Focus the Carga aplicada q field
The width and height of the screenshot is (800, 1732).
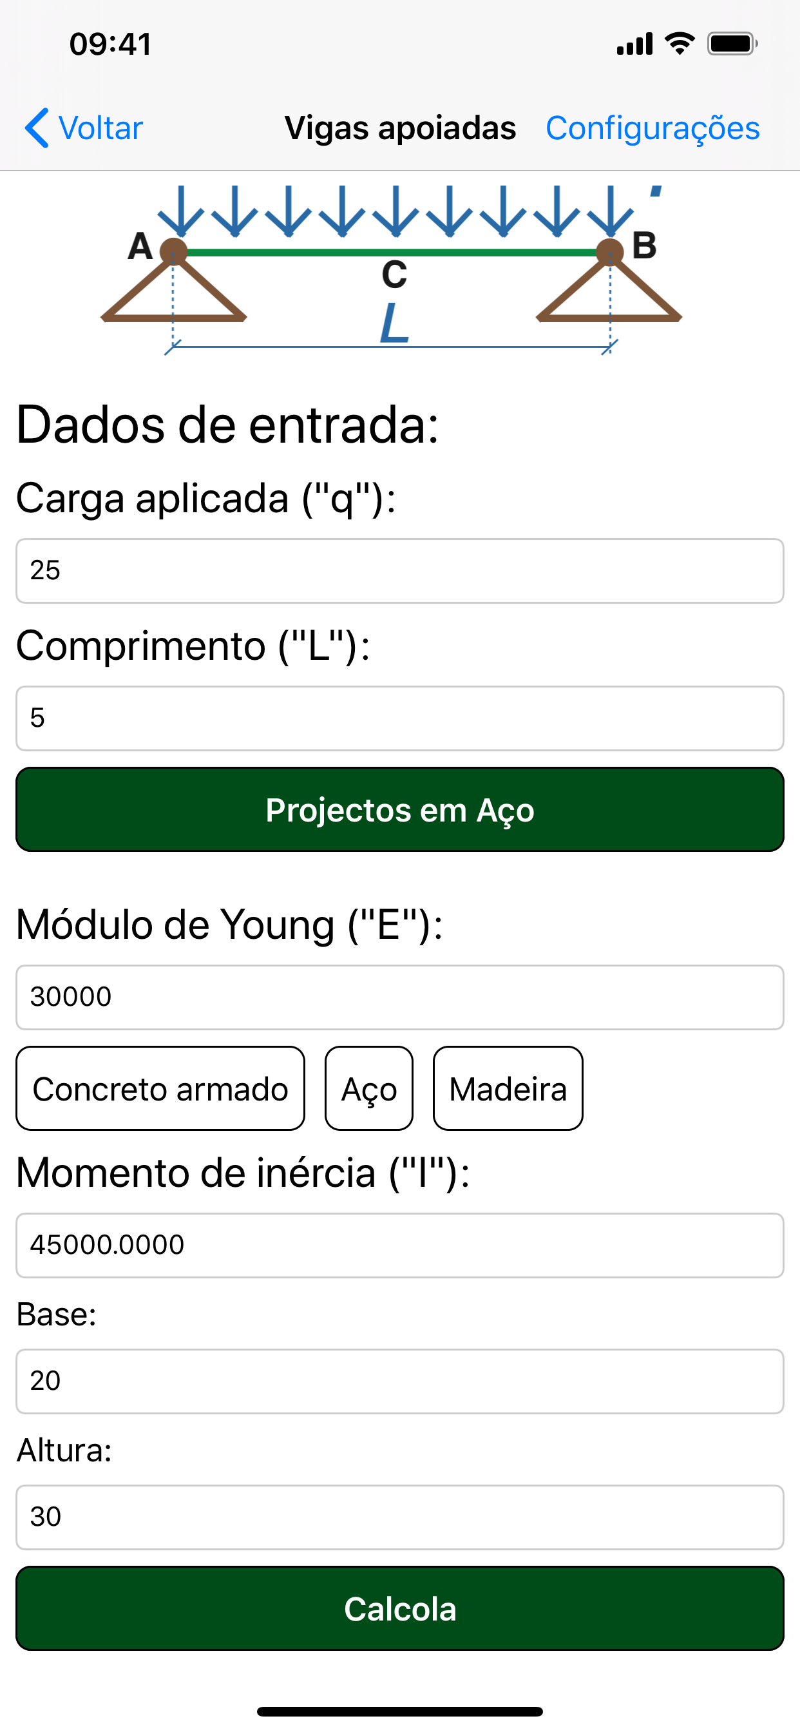pos(399,571)
